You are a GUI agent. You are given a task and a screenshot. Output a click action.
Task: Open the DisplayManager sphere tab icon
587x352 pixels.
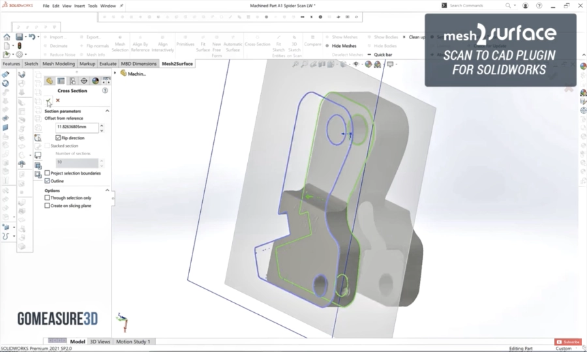[95, 81]
